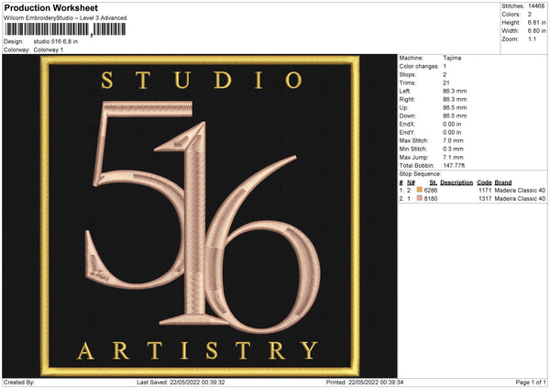Viewport: 550px width, 389px height.
Task: Click the EndX value 0.00 in
Action: (x=452, y=124)
